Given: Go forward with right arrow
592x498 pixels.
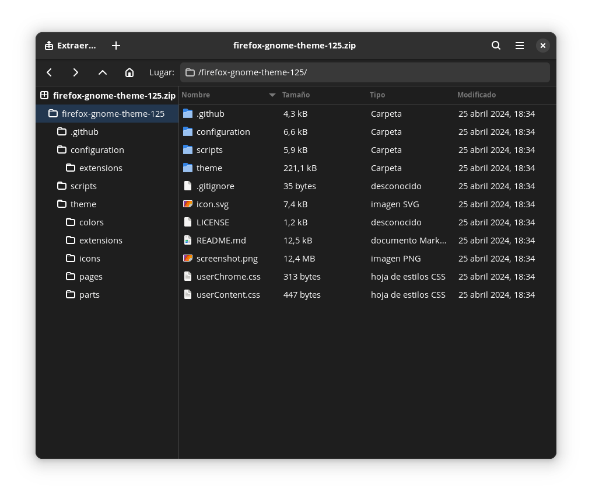Looking at the screenshot, I should [75, 72].
